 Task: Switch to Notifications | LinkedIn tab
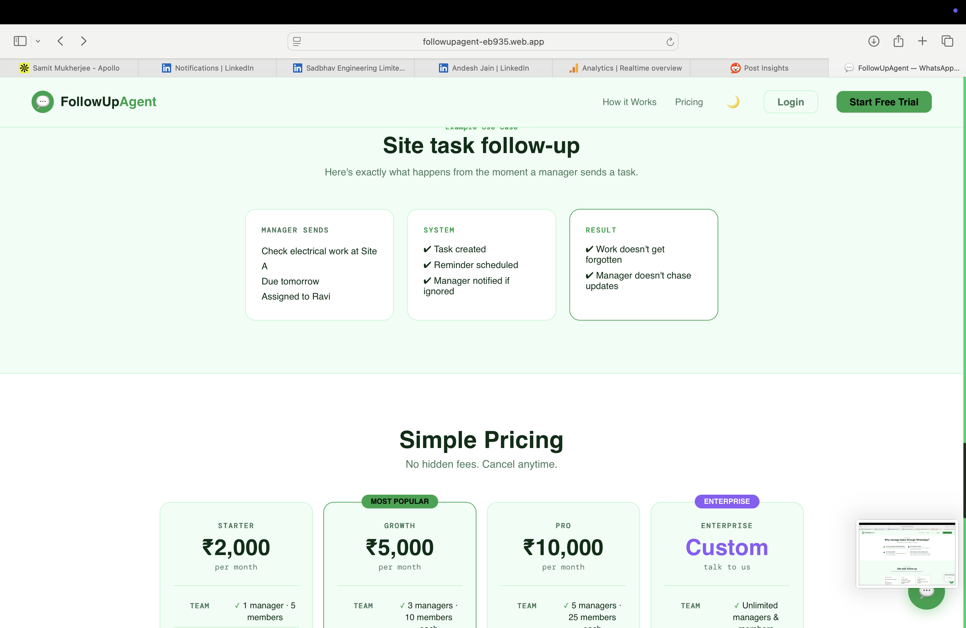tap(207, 68)
